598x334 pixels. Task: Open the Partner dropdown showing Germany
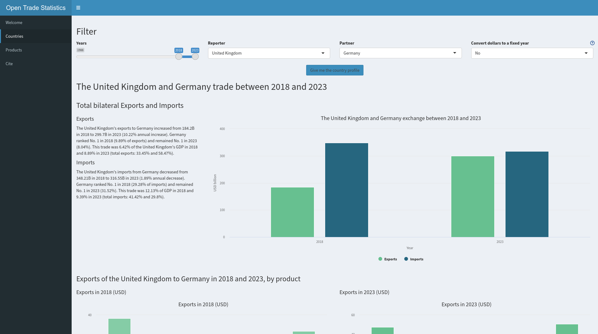point(400,53)
